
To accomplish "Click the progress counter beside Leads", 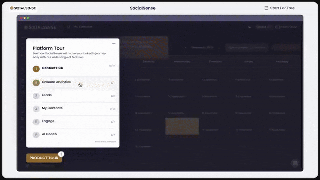I will [113, 96].
